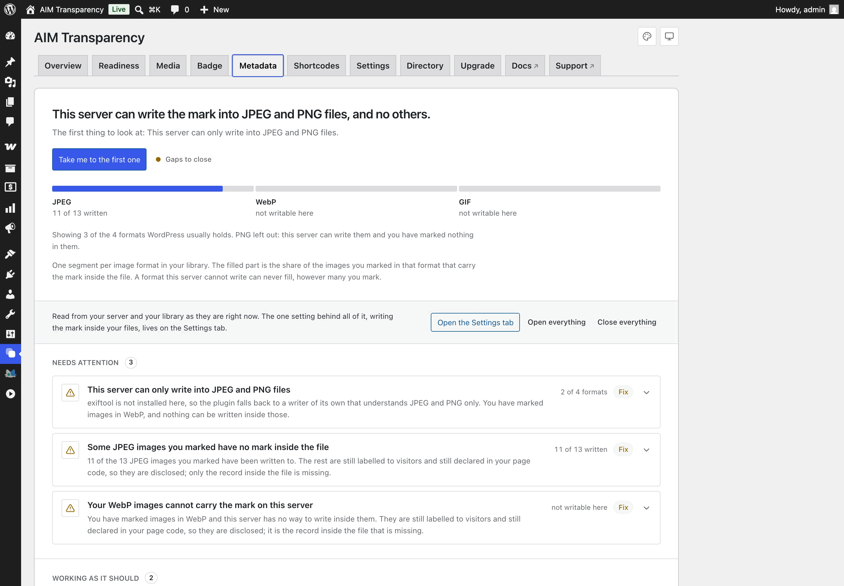This screenshot has width=844, height=586.
Task: Open the Users person sidebar icon
Action: (x=10, y=294)
